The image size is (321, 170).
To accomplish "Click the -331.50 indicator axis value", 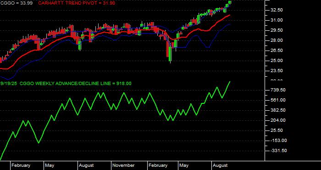I will 279,151.
